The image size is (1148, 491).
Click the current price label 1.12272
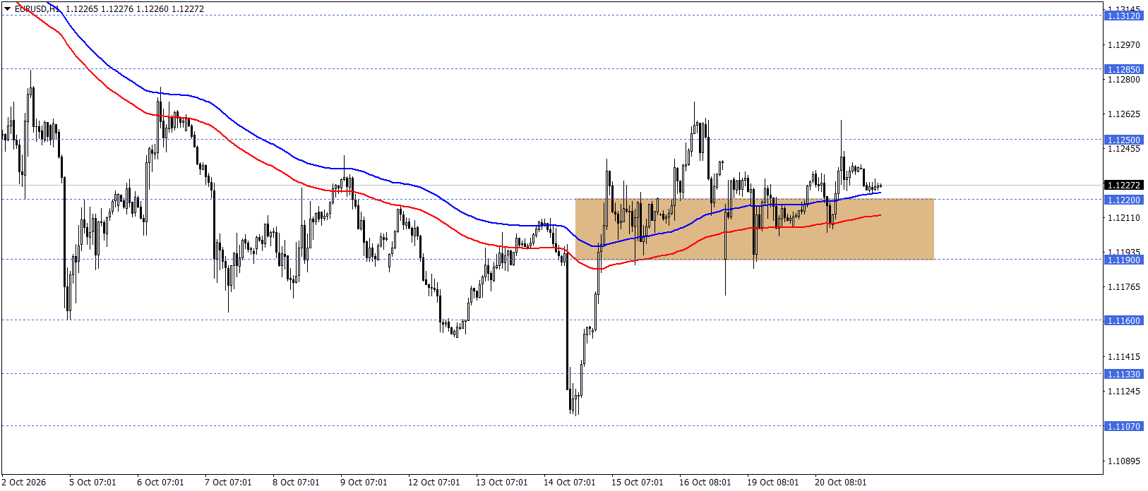(x=1123, y=185)
